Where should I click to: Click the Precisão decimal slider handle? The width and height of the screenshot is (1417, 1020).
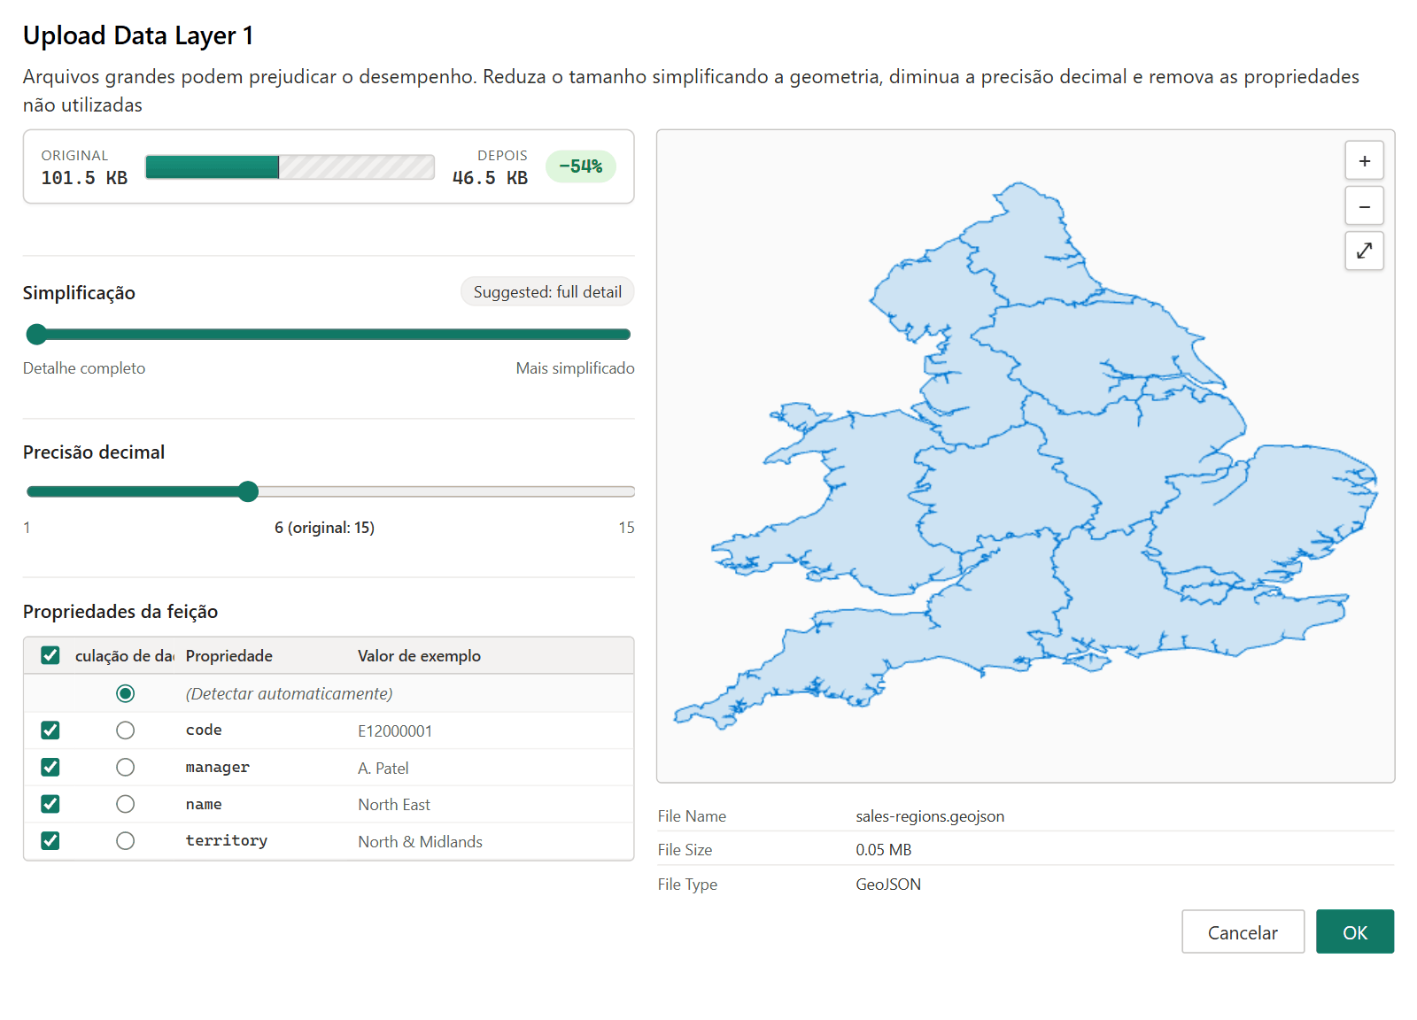click(248, 491)
